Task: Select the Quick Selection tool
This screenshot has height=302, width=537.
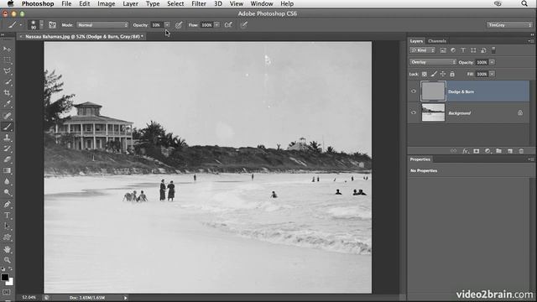Action: click(x=7, y=82)
